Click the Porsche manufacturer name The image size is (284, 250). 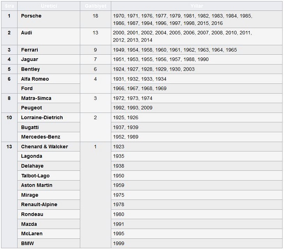click(x=31, y=16)
